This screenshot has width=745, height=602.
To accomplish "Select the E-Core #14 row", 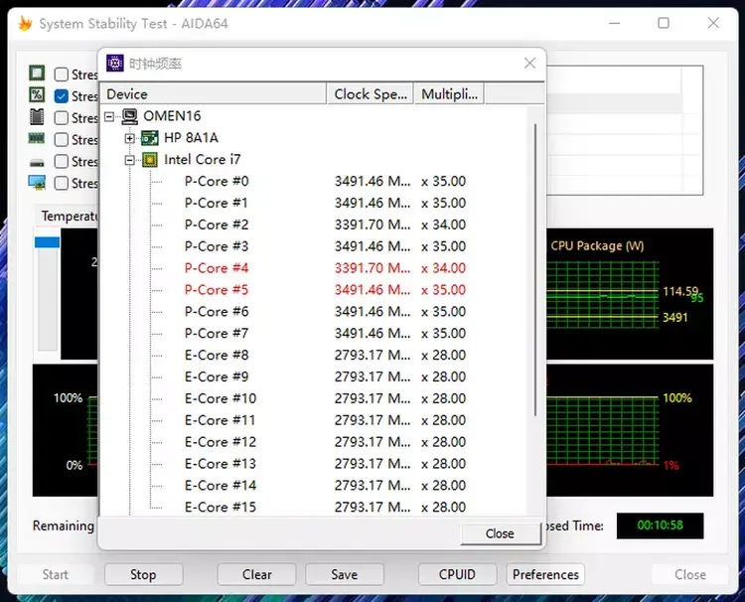I will coord(326,485).
